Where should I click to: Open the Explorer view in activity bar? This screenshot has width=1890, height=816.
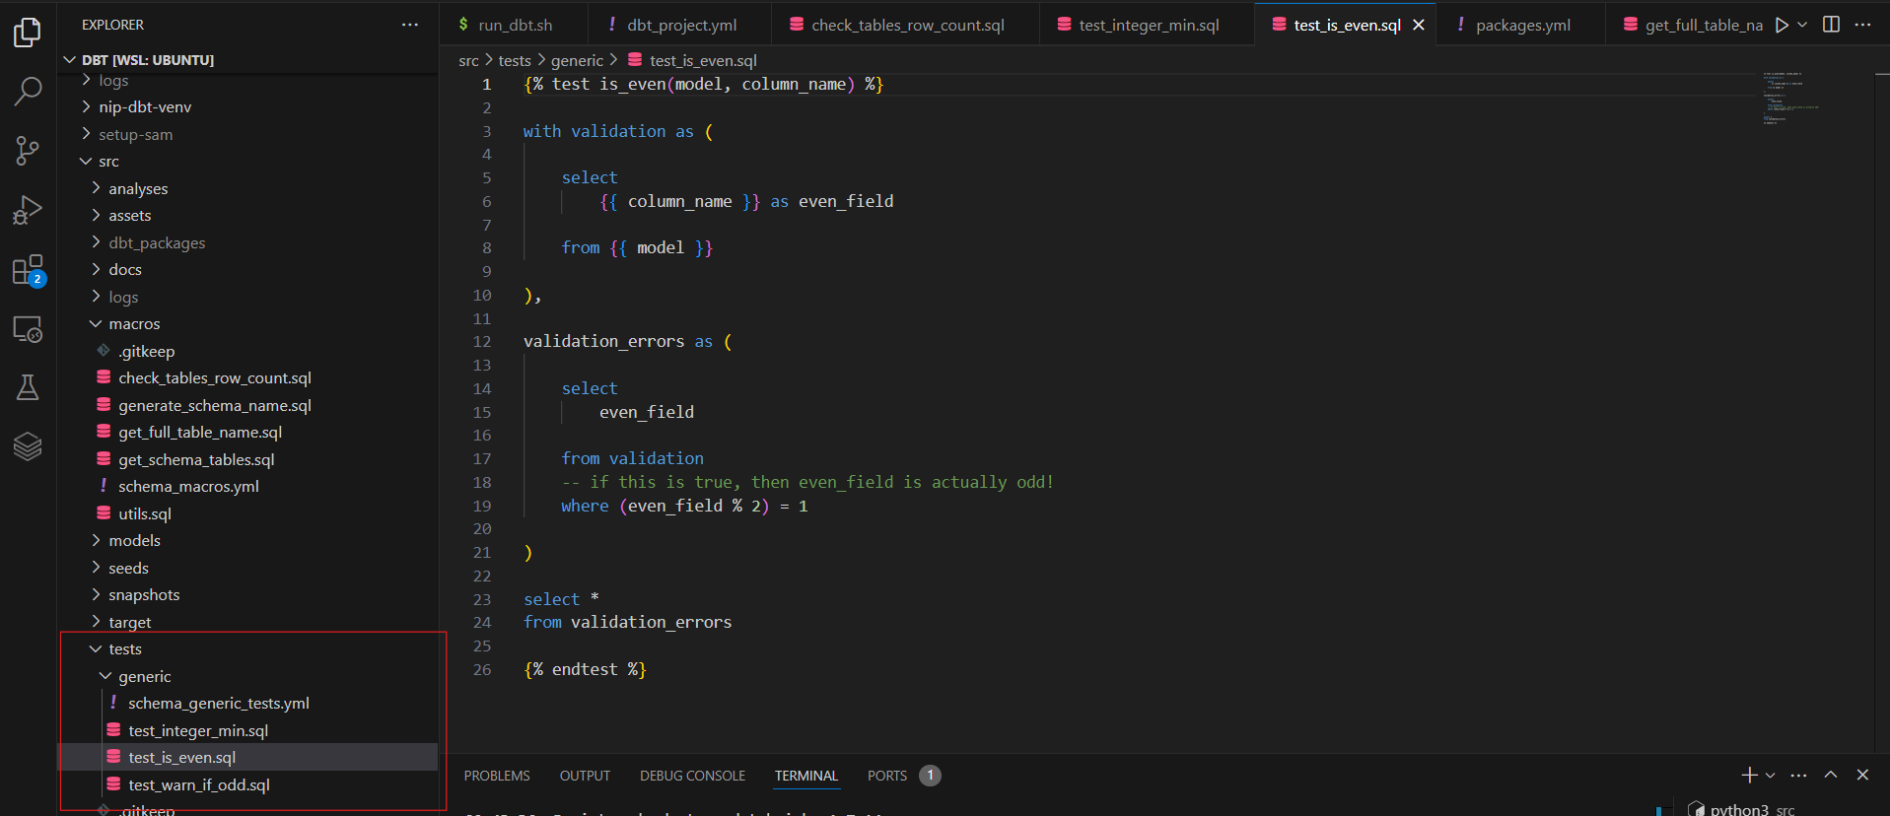pos(28,33)
